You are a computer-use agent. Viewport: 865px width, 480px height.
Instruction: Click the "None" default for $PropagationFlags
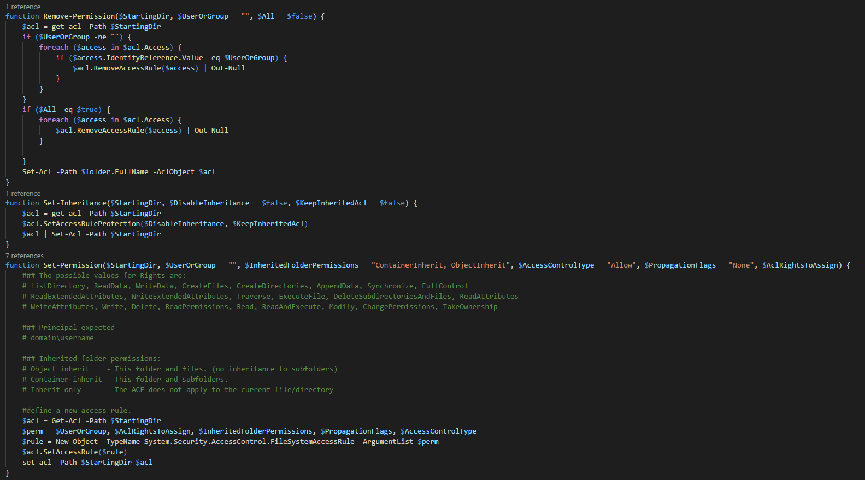(741, 265)
